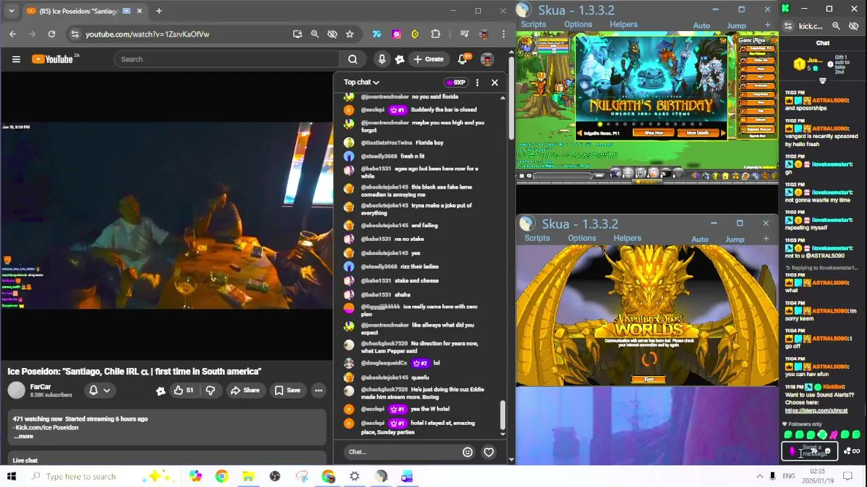Bookmark this page with the star icon
Viewport: 867px width, 487px height.
click(350, 34)
